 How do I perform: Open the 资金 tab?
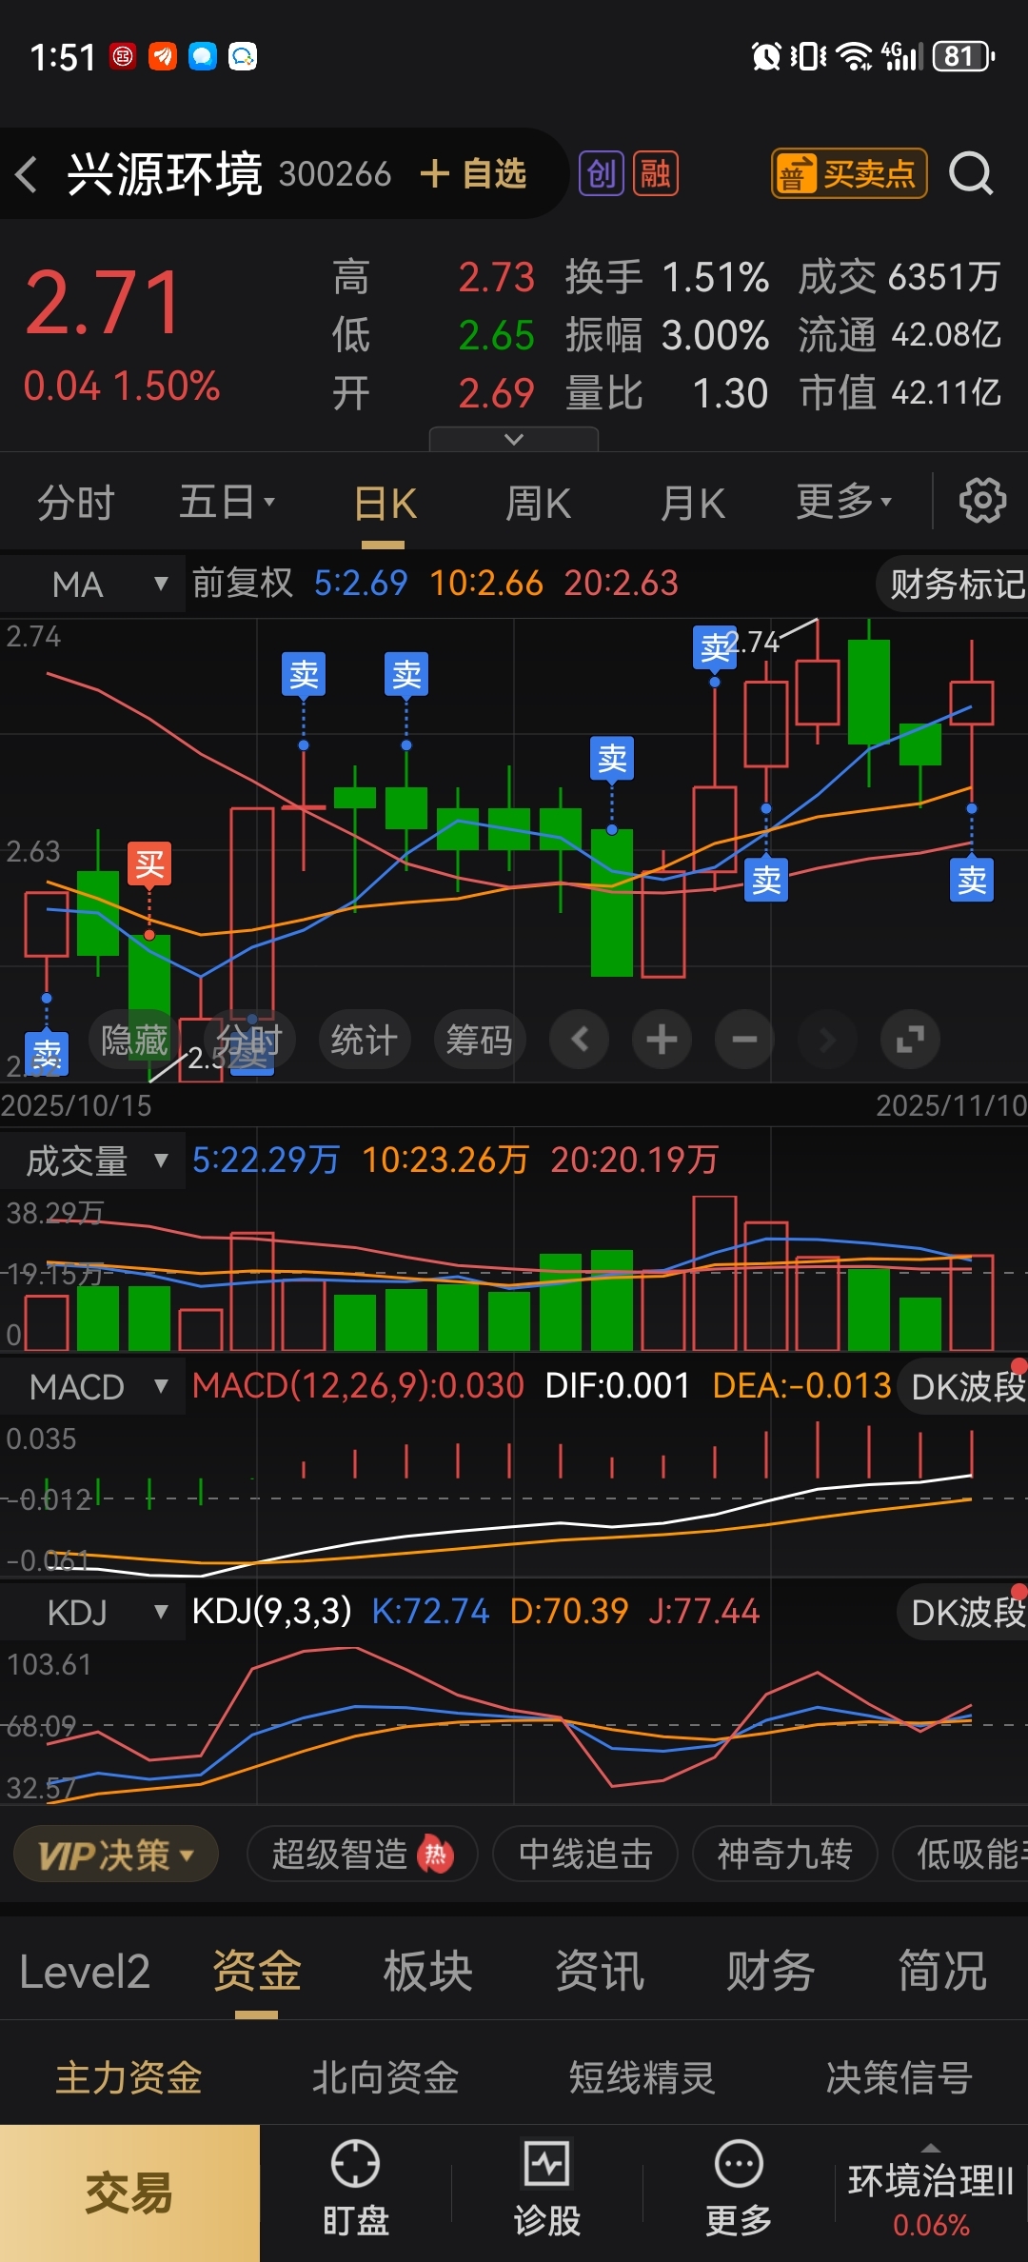256,1971
